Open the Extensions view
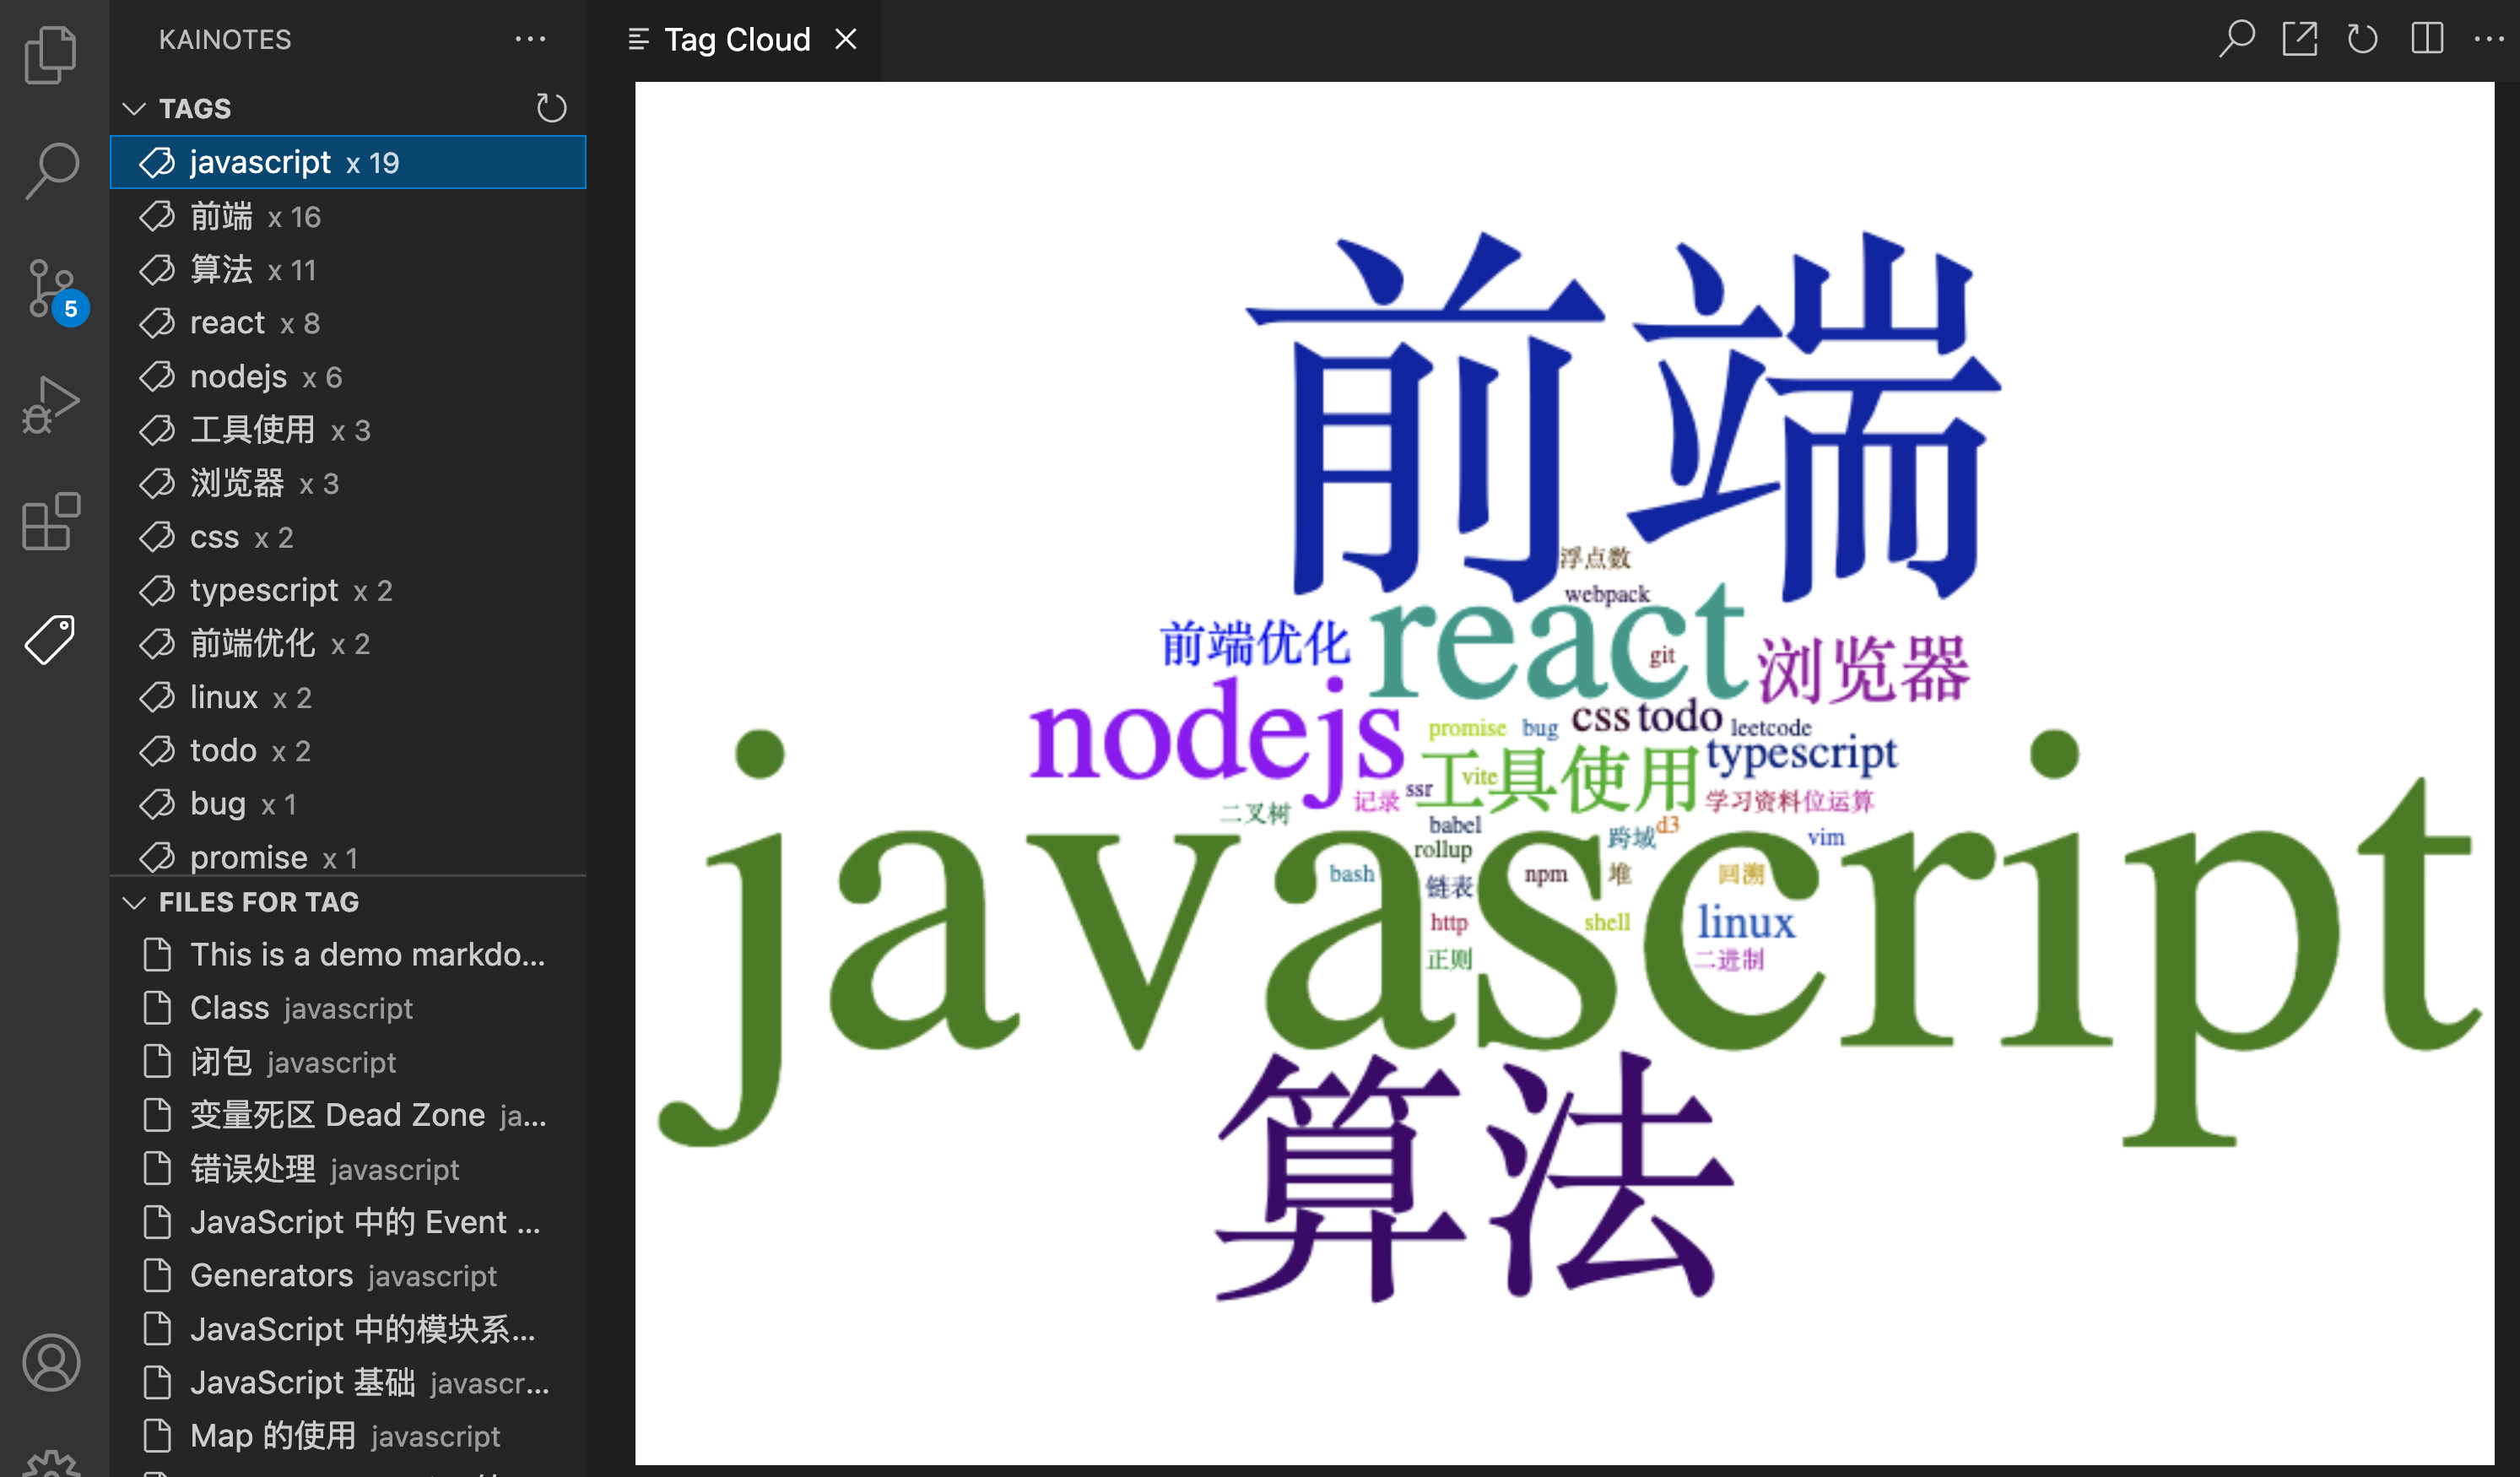This screenshot has height=1477, width=2520. click(50, 520)
